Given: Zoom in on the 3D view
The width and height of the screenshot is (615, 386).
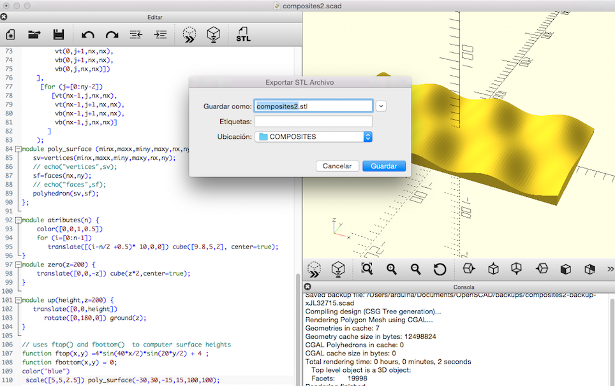Looking at the screenshot, I should [x=391, y=269].
